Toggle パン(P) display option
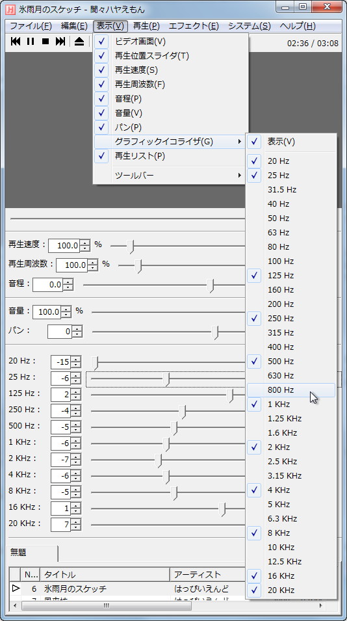 coord(170,127)
